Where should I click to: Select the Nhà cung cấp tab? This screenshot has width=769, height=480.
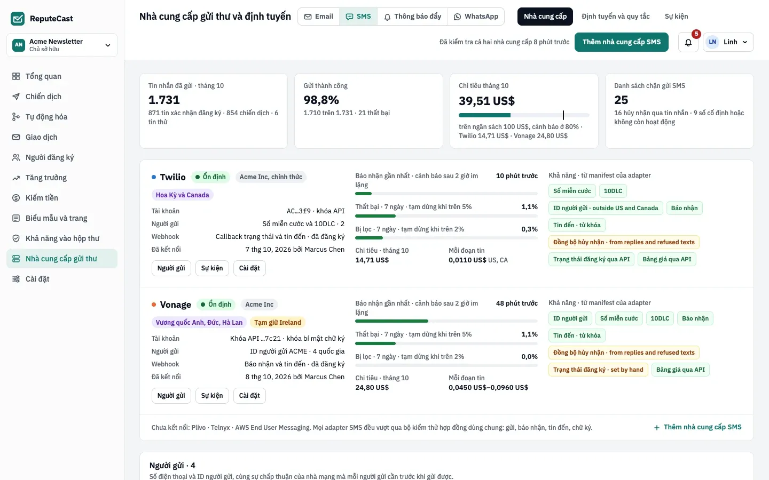coord(545,17)
